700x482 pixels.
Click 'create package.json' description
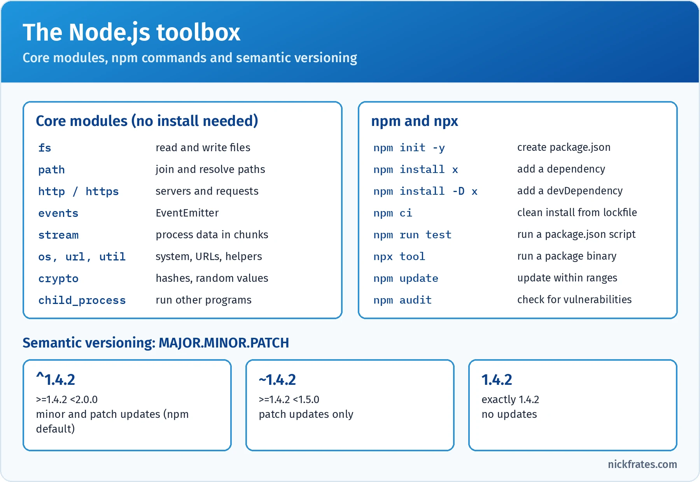pos(564,147)
